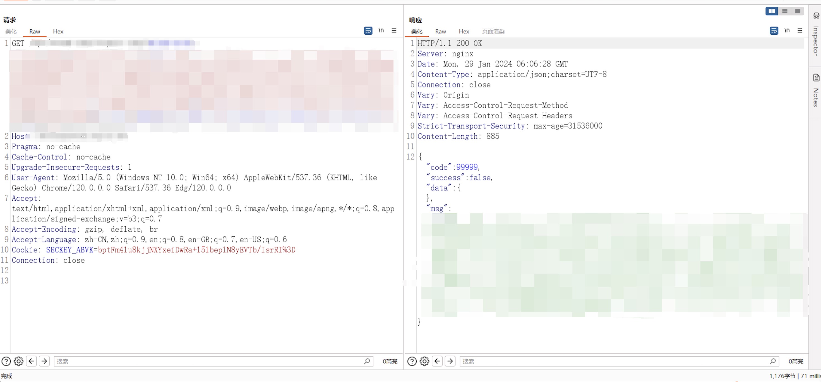Click the User-Agent header line
821x382 pixels.
195,183
